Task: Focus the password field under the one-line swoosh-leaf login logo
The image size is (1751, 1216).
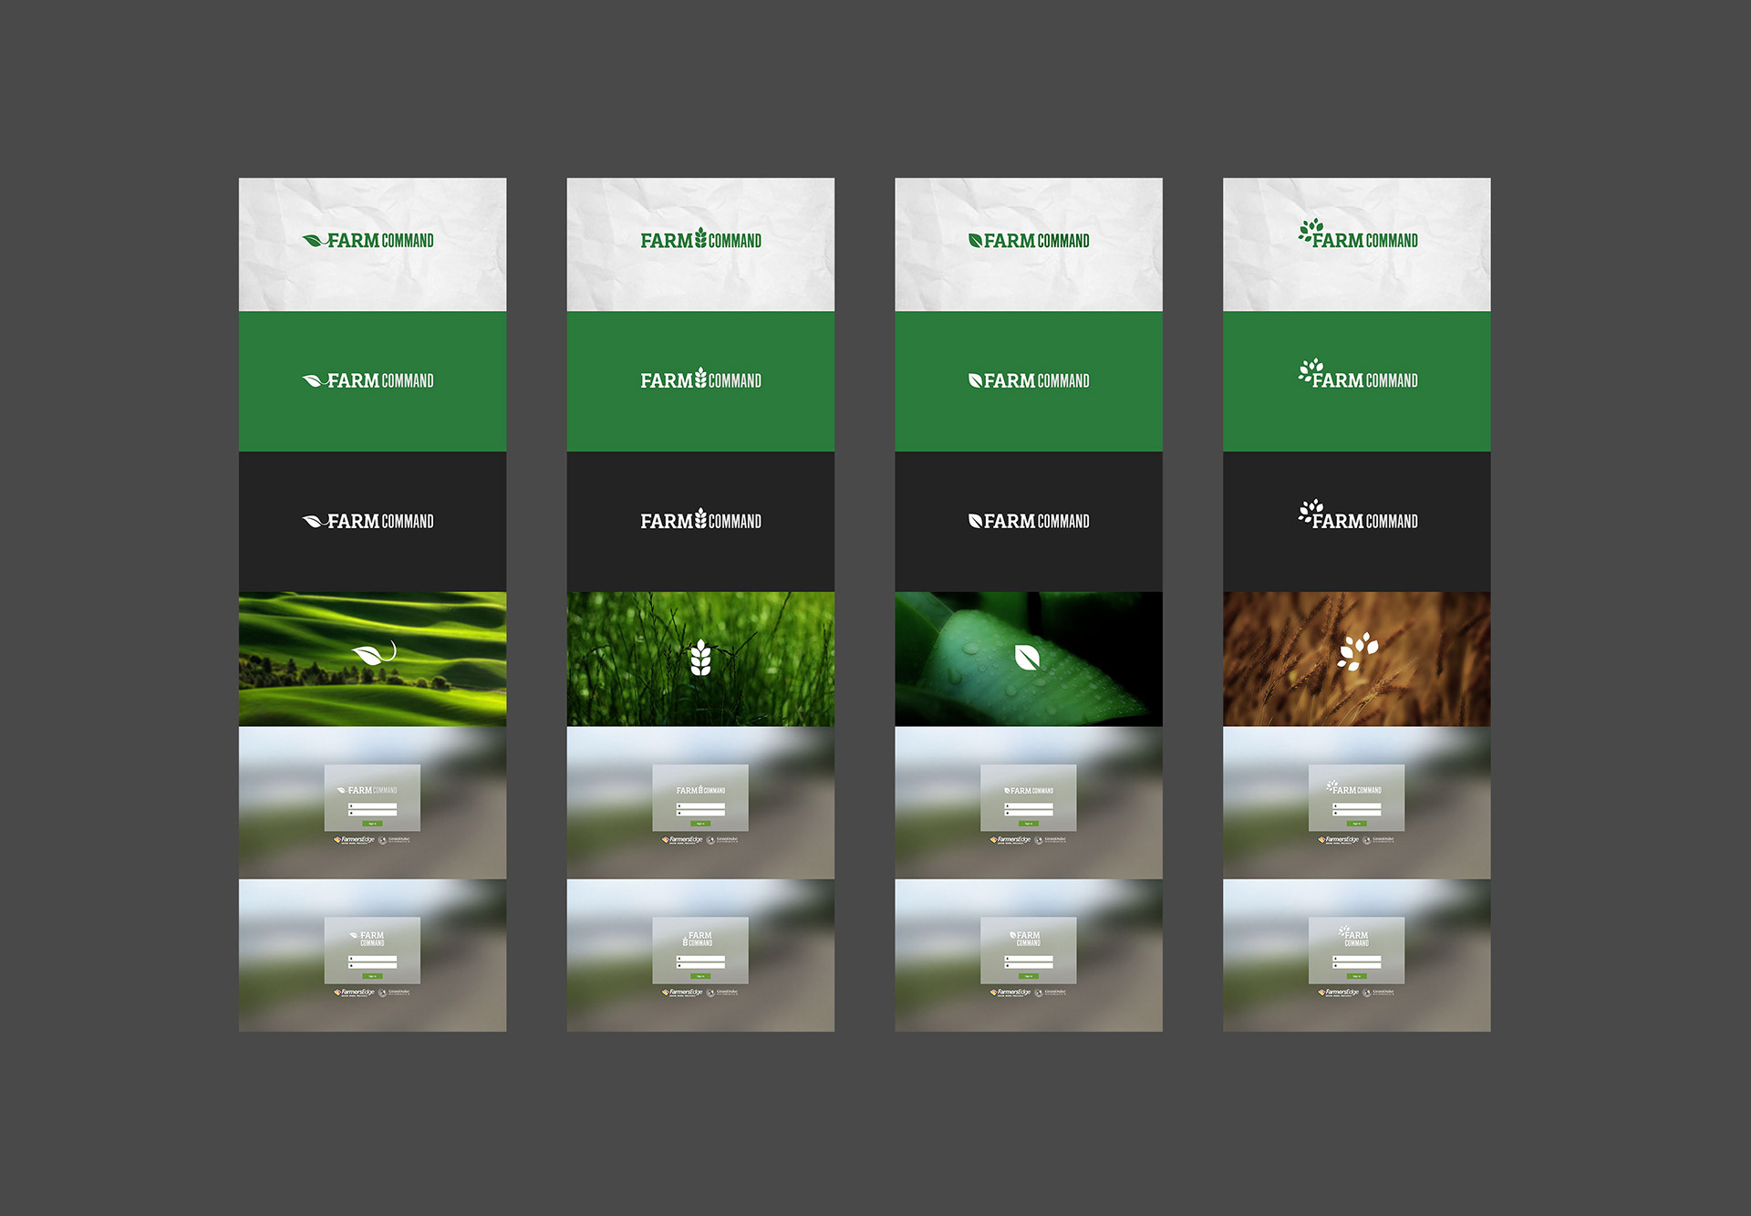Action: click(372, 813)
